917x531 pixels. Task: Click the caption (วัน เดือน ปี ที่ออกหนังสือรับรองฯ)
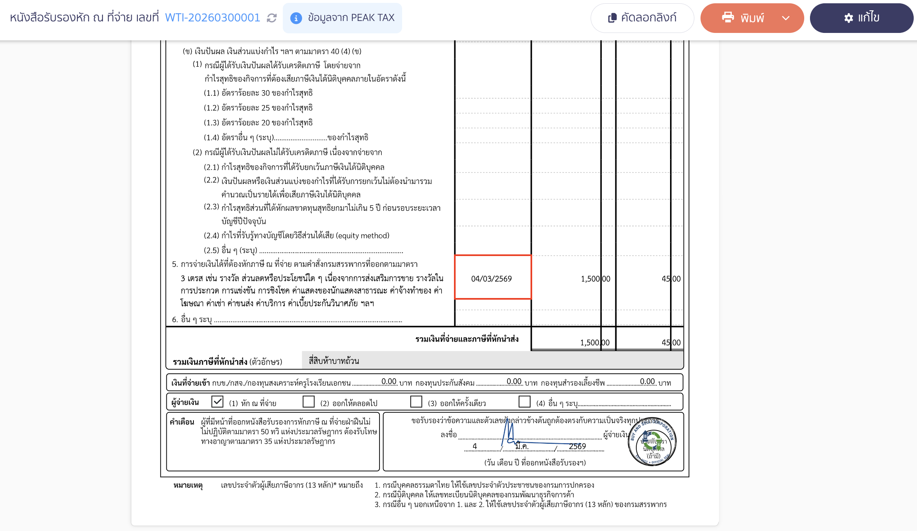coord(535,463)
